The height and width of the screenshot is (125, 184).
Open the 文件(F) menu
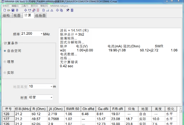(6, 6)
